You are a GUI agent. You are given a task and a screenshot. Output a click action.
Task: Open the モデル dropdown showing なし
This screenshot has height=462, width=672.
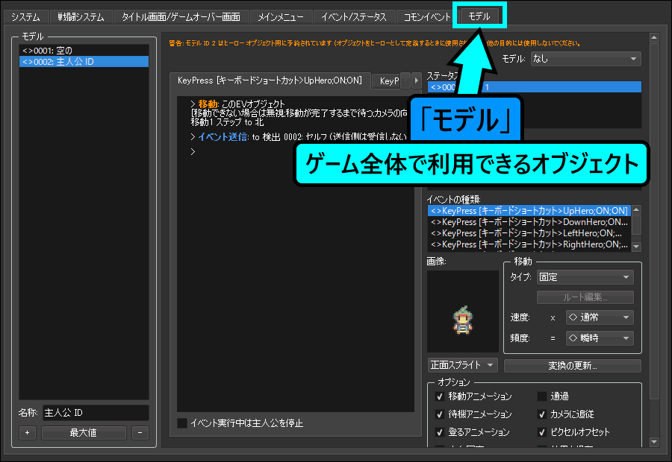pyautogui.click(x=585, y=59)
